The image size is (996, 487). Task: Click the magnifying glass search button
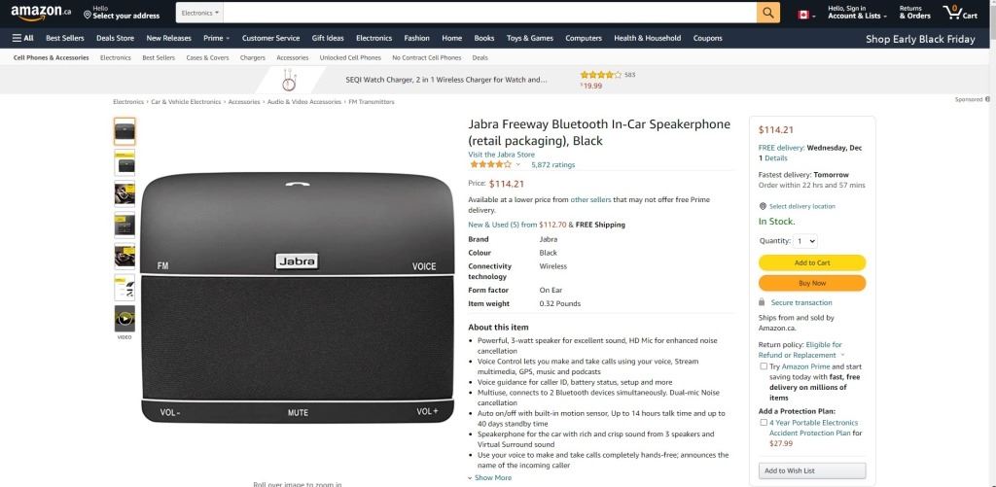coord(768,13)
